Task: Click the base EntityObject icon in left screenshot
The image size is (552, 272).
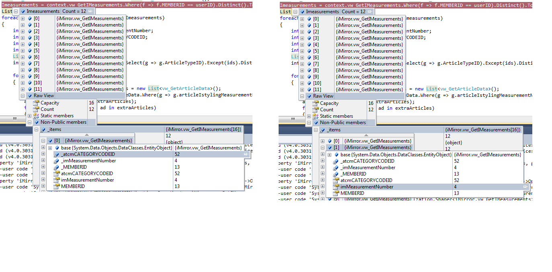Action: pos(57,148)
